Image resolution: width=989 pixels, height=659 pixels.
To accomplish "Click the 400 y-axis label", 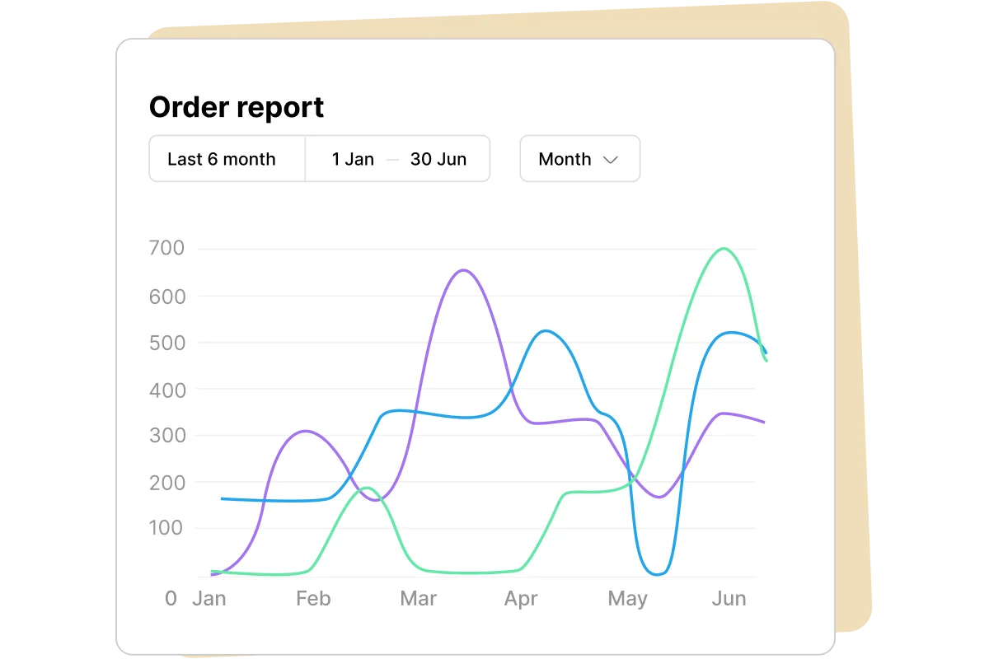I will tap(166, 389).
